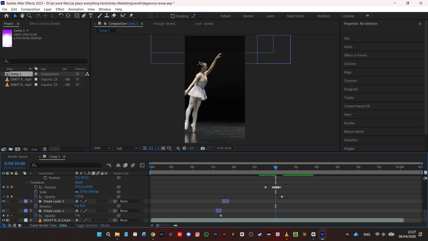
Task: Click the Home icon in toolbar
Action: tap(6, 16)
